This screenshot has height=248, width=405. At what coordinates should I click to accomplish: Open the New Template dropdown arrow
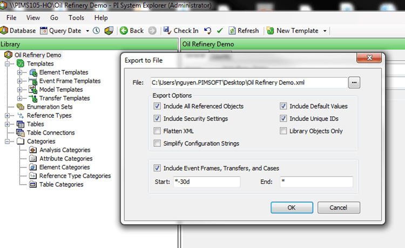point(325,31)
